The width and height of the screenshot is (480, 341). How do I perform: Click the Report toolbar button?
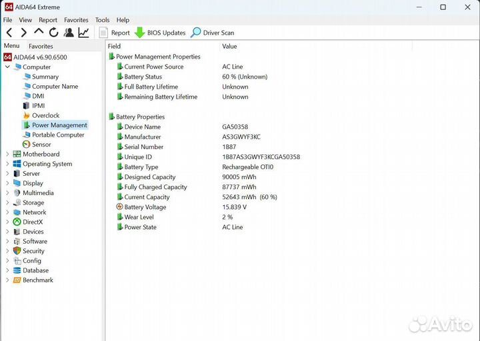(x=115, y=33)
